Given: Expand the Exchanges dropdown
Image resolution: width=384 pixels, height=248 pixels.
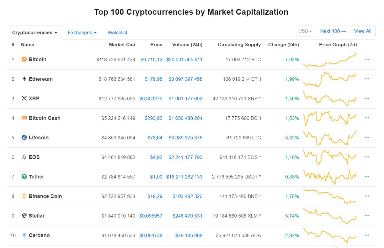Looking at the screenshot, I should pos(82,33).
